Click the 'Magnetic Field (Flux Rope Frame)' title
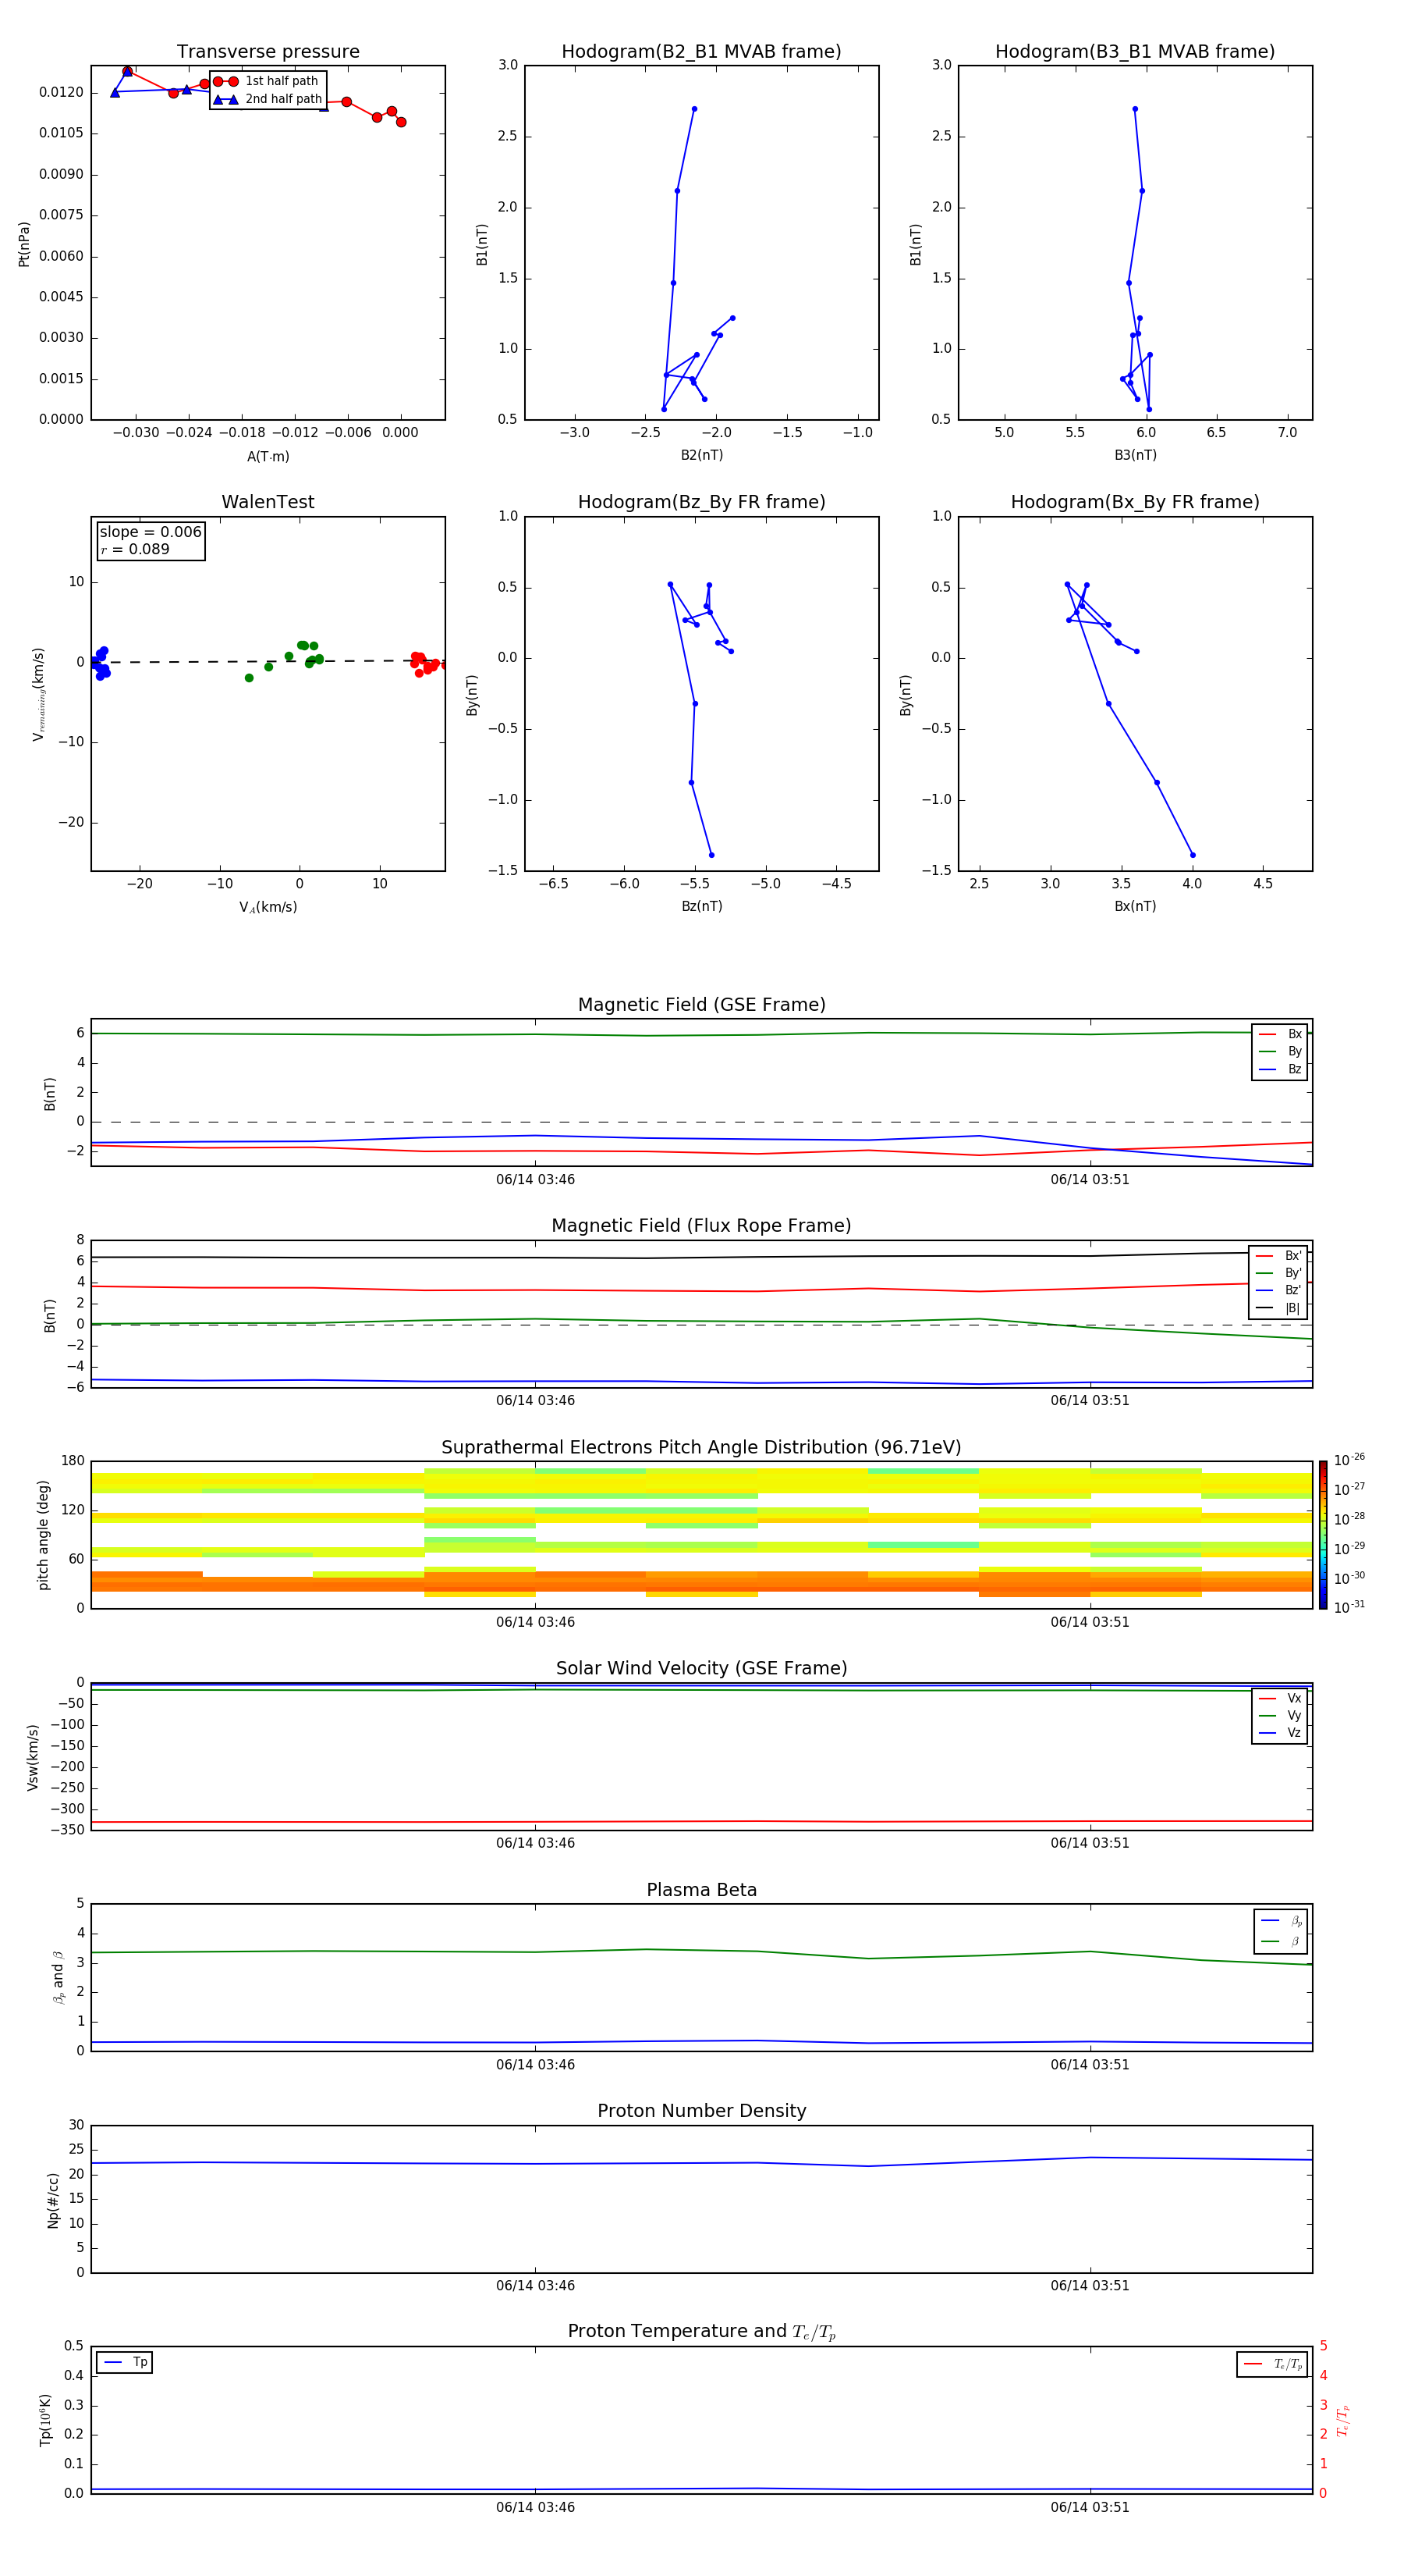1404x2576 pixels. tap(701, 1226)
